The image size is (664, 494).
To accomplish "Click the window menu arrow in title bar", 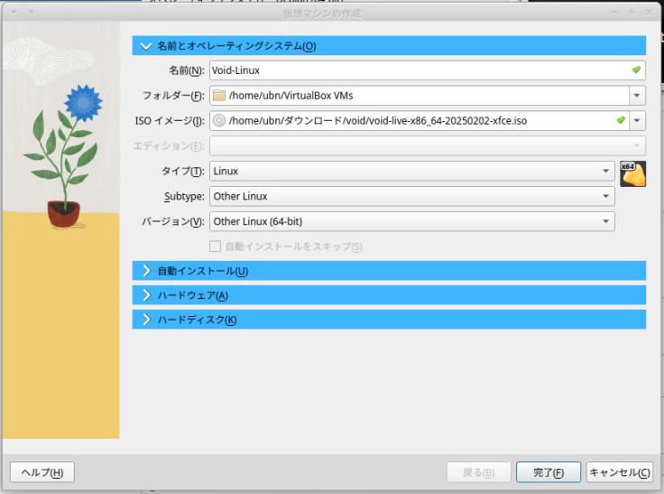I will (x=14, y=12).
